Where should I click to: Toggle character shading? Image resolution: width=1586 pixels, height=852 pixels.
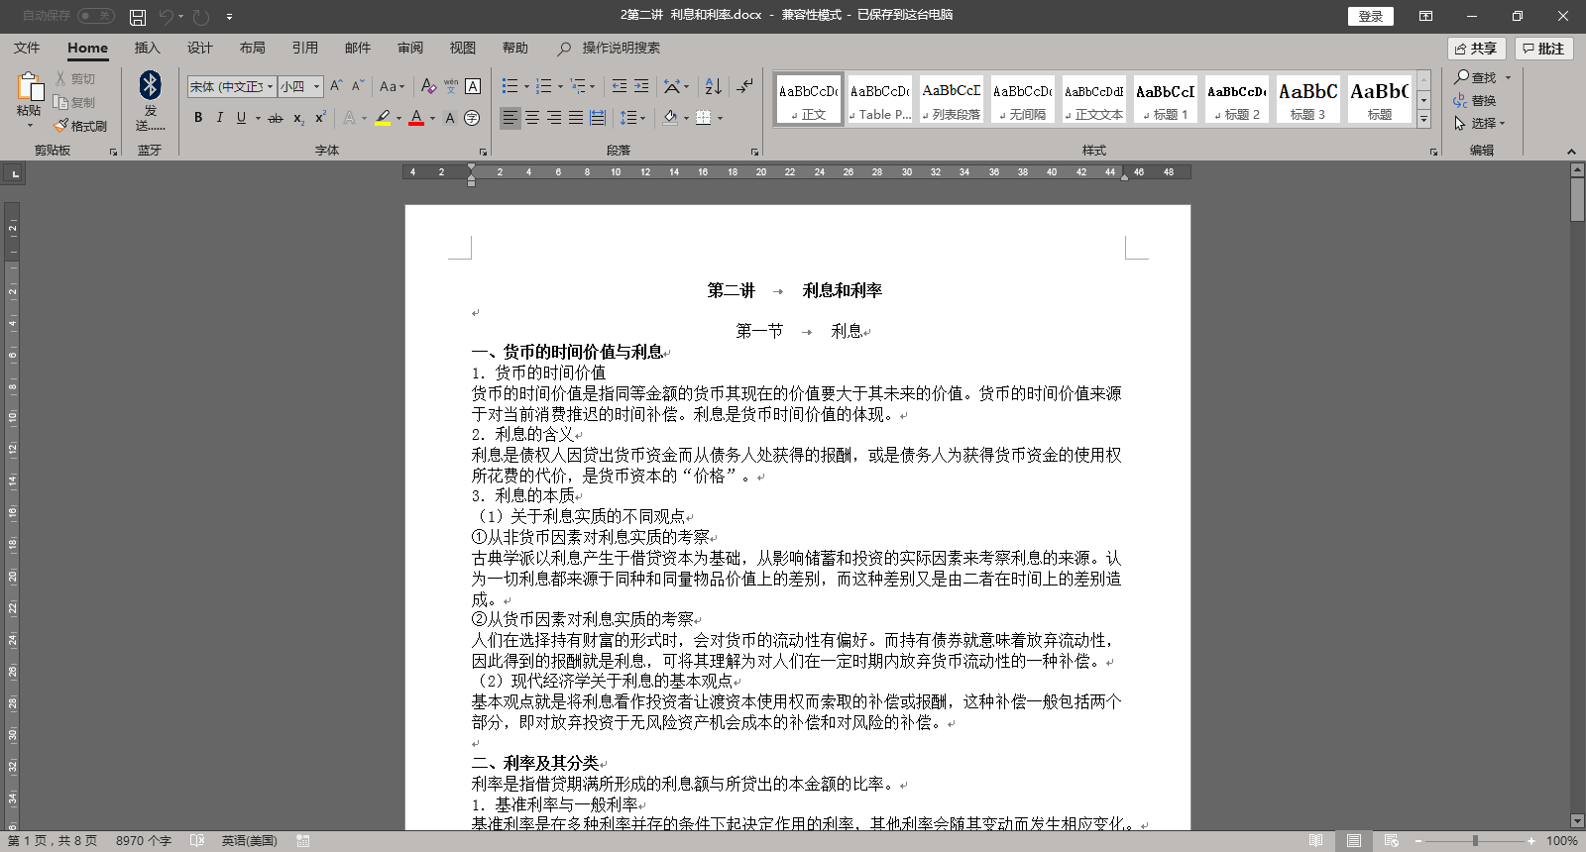pos(450,118)
